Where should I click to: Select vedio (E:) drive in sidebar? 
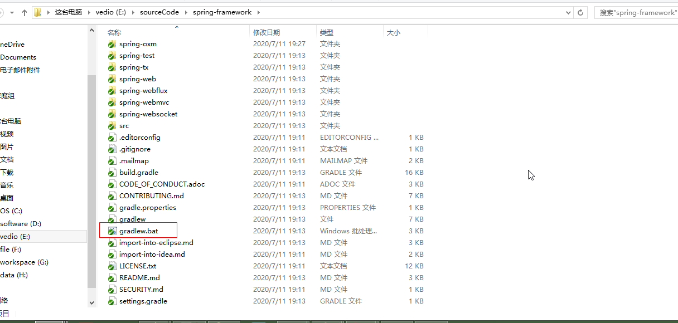pyautogui.click(x=15, y=237)
